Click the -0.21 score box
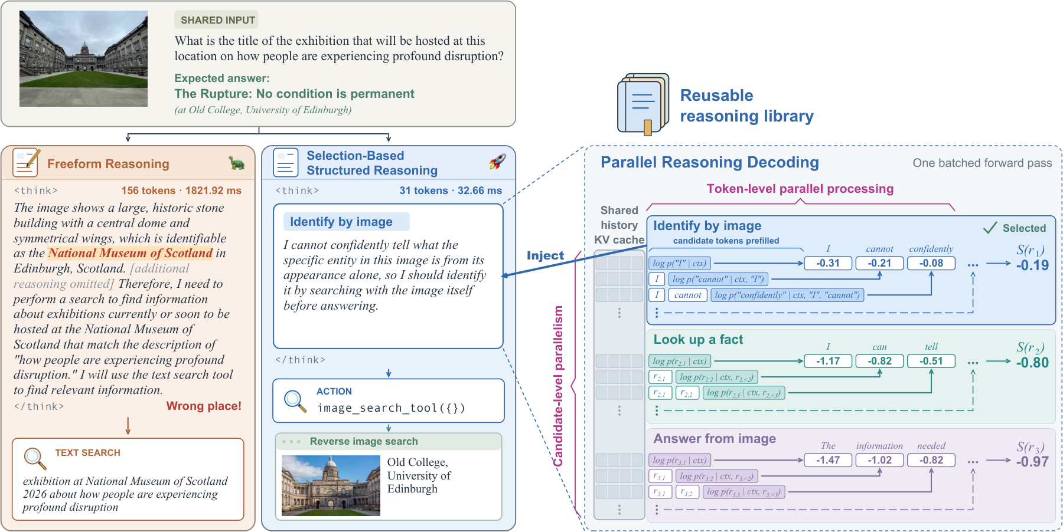 [879, 263]
